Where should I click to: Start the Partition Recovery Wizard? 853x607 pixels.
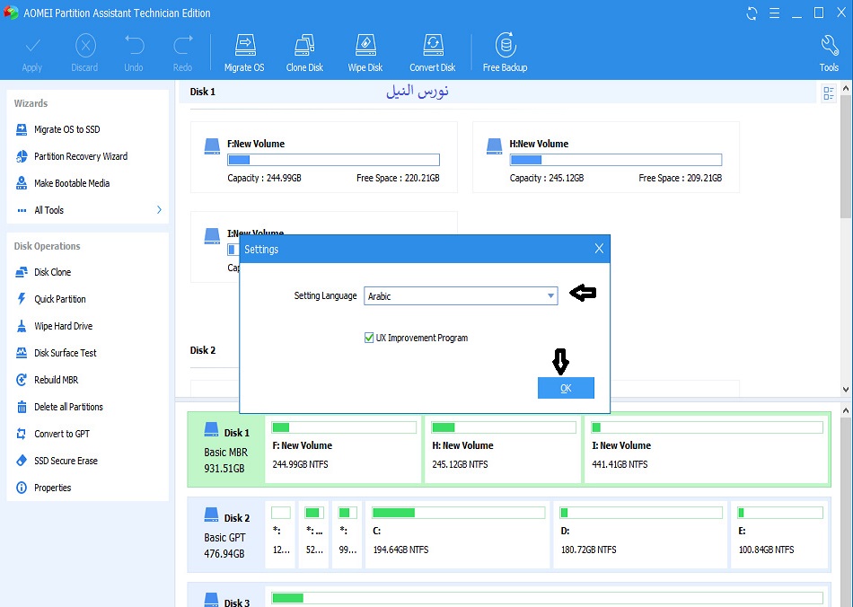80,156
